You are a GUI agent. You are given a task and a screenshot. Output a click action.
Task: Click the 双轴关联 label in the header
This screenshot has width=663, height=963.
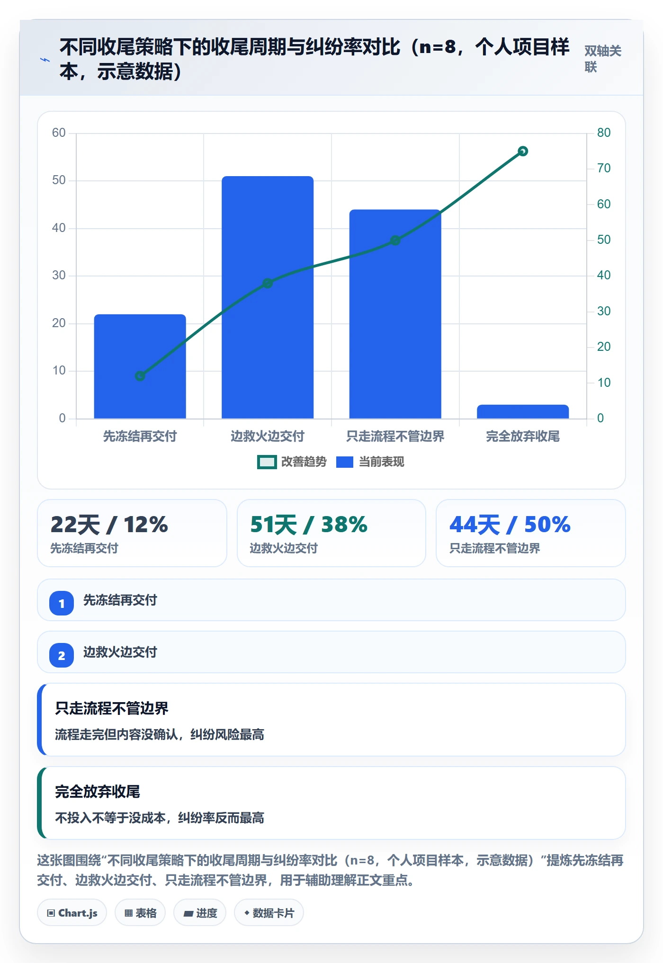tap(602, 59)
